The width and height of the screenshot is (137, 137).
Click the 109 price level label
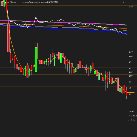[131, 76]
